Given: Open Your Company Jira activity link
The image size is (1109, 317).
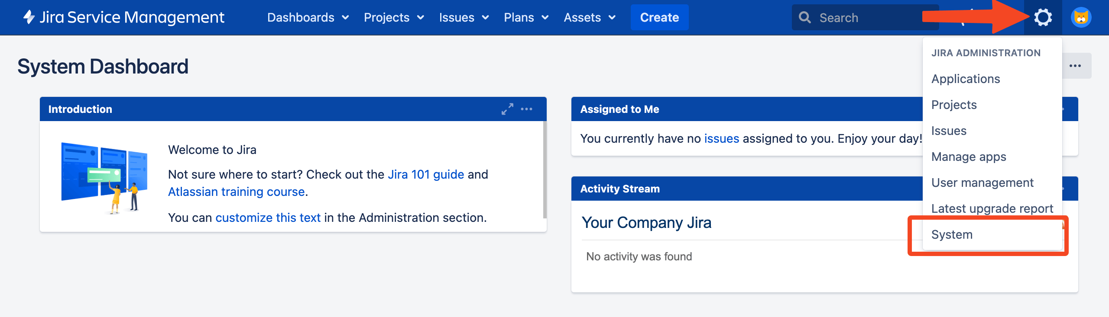Looking at the screenshot, I should (646, 223).
